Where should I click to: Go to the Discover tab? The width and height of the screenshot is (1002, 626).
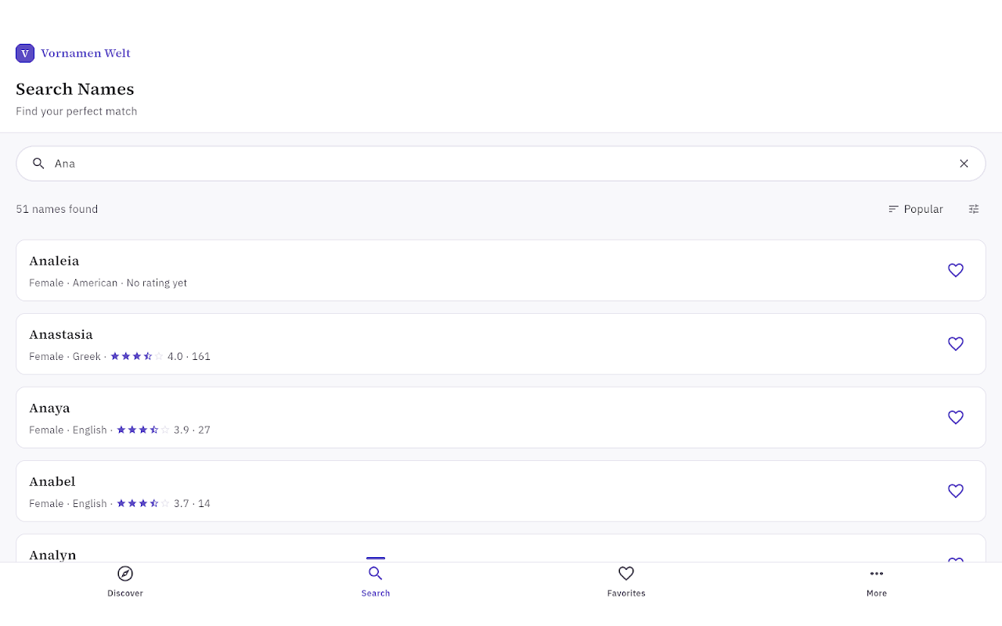click(125, 581)
